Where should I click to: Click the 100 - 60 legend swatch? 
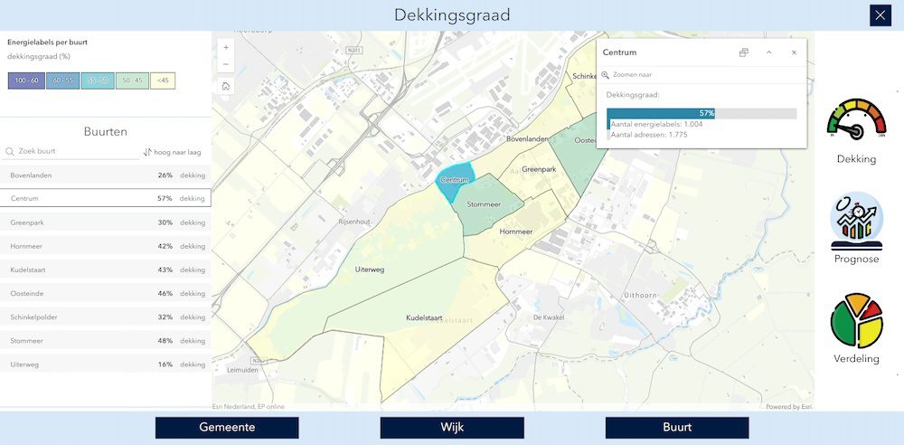[x=25, y=81]
